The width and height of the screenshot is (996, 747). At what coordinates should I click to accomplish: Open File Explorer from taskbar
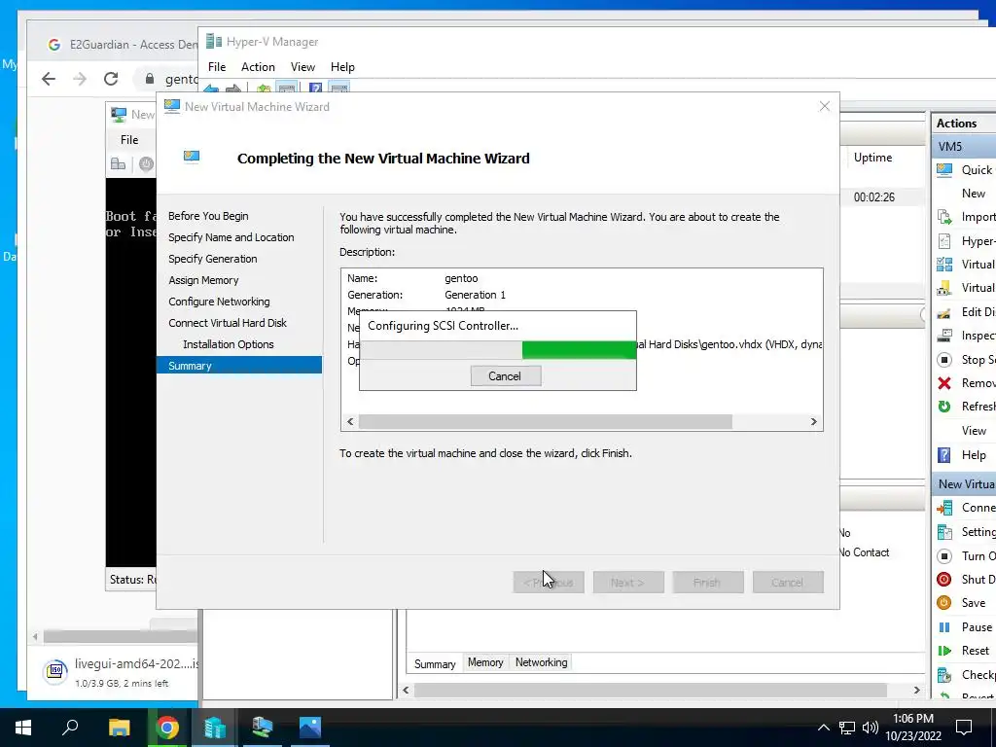click(120, 728)
